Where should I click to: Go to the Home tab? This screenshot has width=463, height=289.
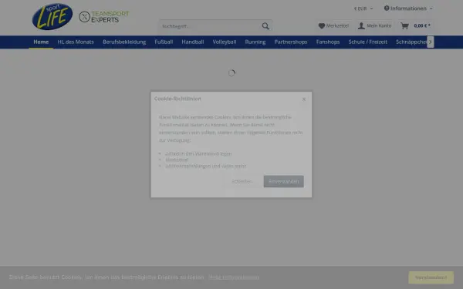(41, 42)
